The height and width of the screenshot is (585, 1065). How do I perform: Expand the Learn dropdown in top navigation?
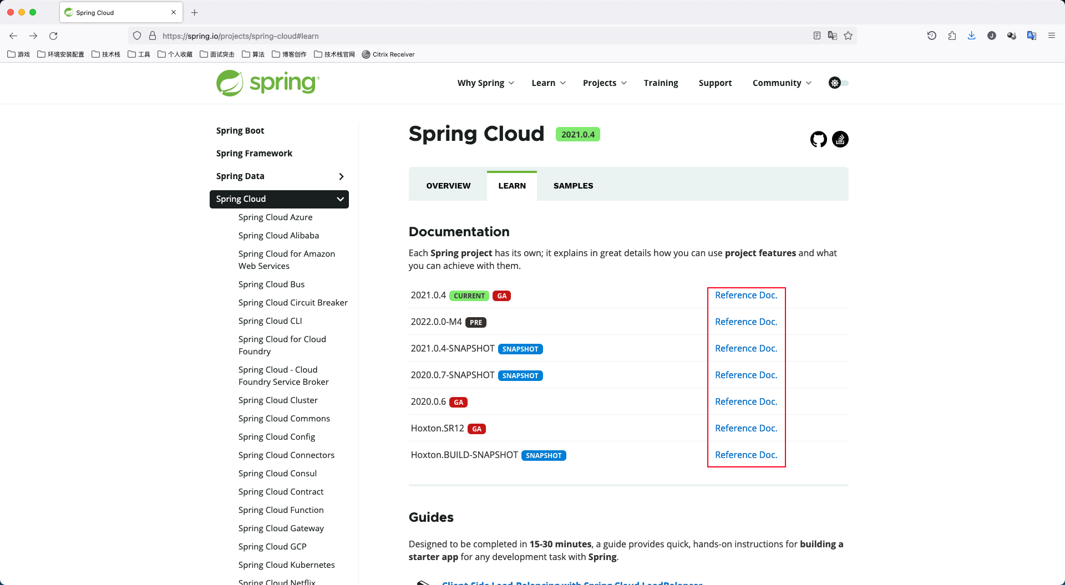[549, 83]
